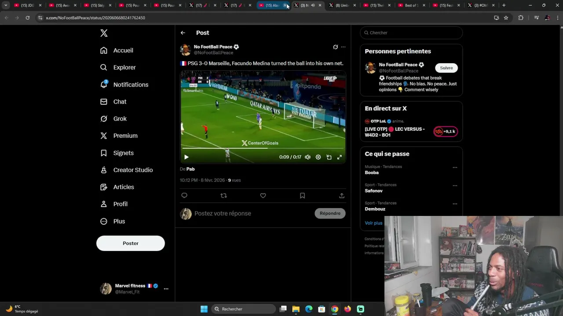
Task: Click the taskbar Rechercher box
Action: tap(244, 309)
